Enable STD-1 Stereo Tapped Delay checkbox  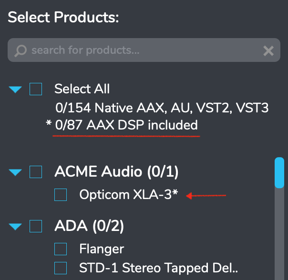tap(61, 268)
